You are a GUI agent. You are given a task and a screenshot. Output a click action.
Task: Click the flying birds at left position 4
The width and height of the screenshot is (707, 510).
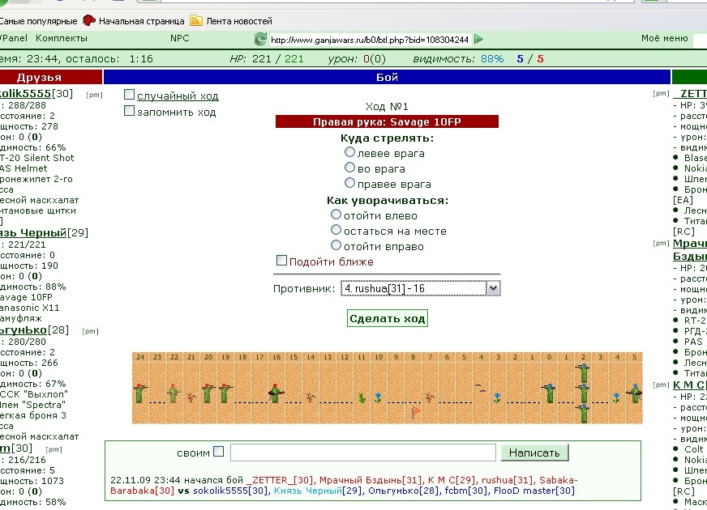[480, 388]
